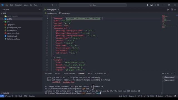Select the package.json editor tab
178x100 pixels.
(51, 9)
